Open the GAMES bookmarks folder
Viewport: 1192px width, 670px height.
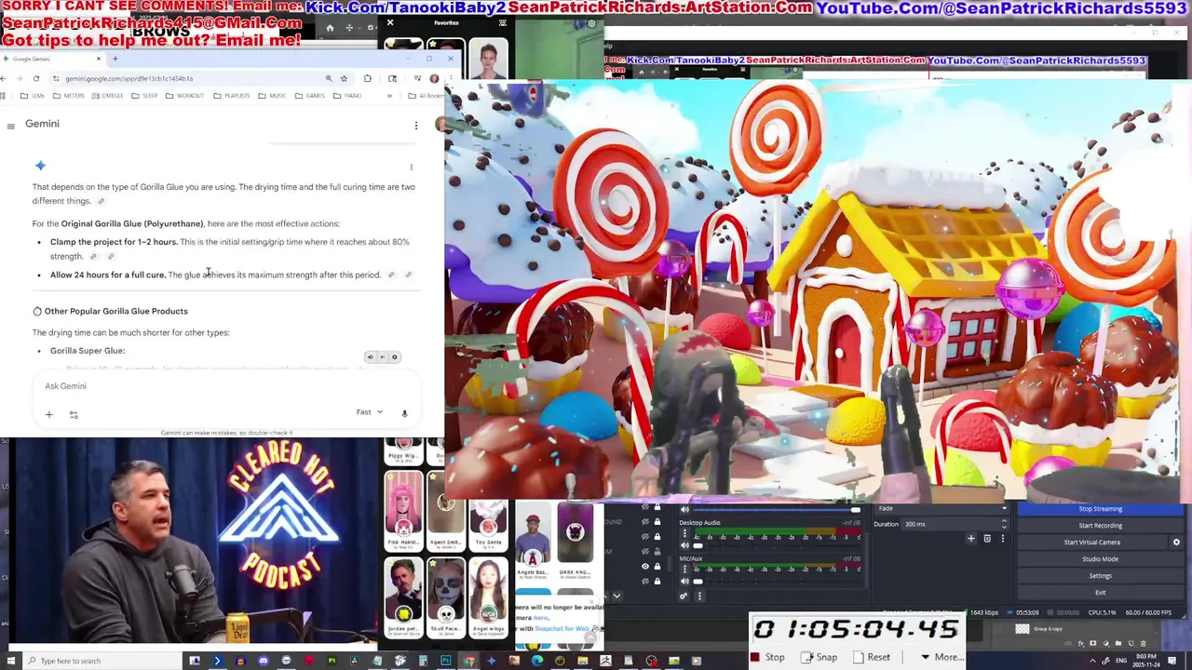click(x=310, y=96)
